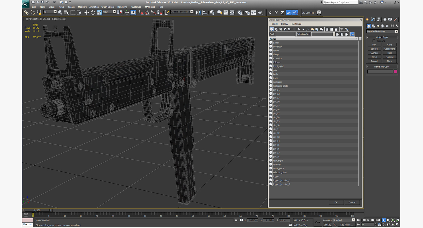
Task: Click the Set Key button
Action: pyautogui.click(x=327, y=225)
